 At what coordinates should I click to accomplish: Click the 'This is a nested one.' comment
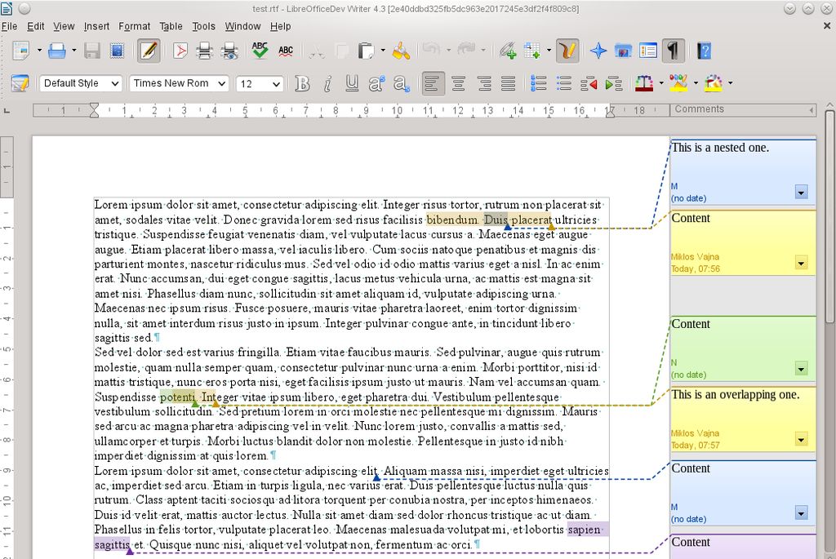(x=743, y=172)
